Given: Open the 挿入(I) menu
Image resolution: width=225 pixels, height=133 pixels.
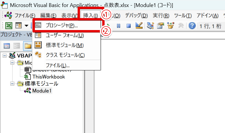Looking at the screenshot, I should tap(91, 15).
